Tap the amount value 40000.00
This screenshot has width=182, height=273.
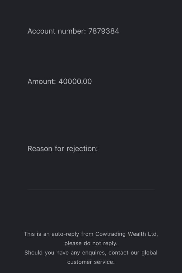click(75, 82)
